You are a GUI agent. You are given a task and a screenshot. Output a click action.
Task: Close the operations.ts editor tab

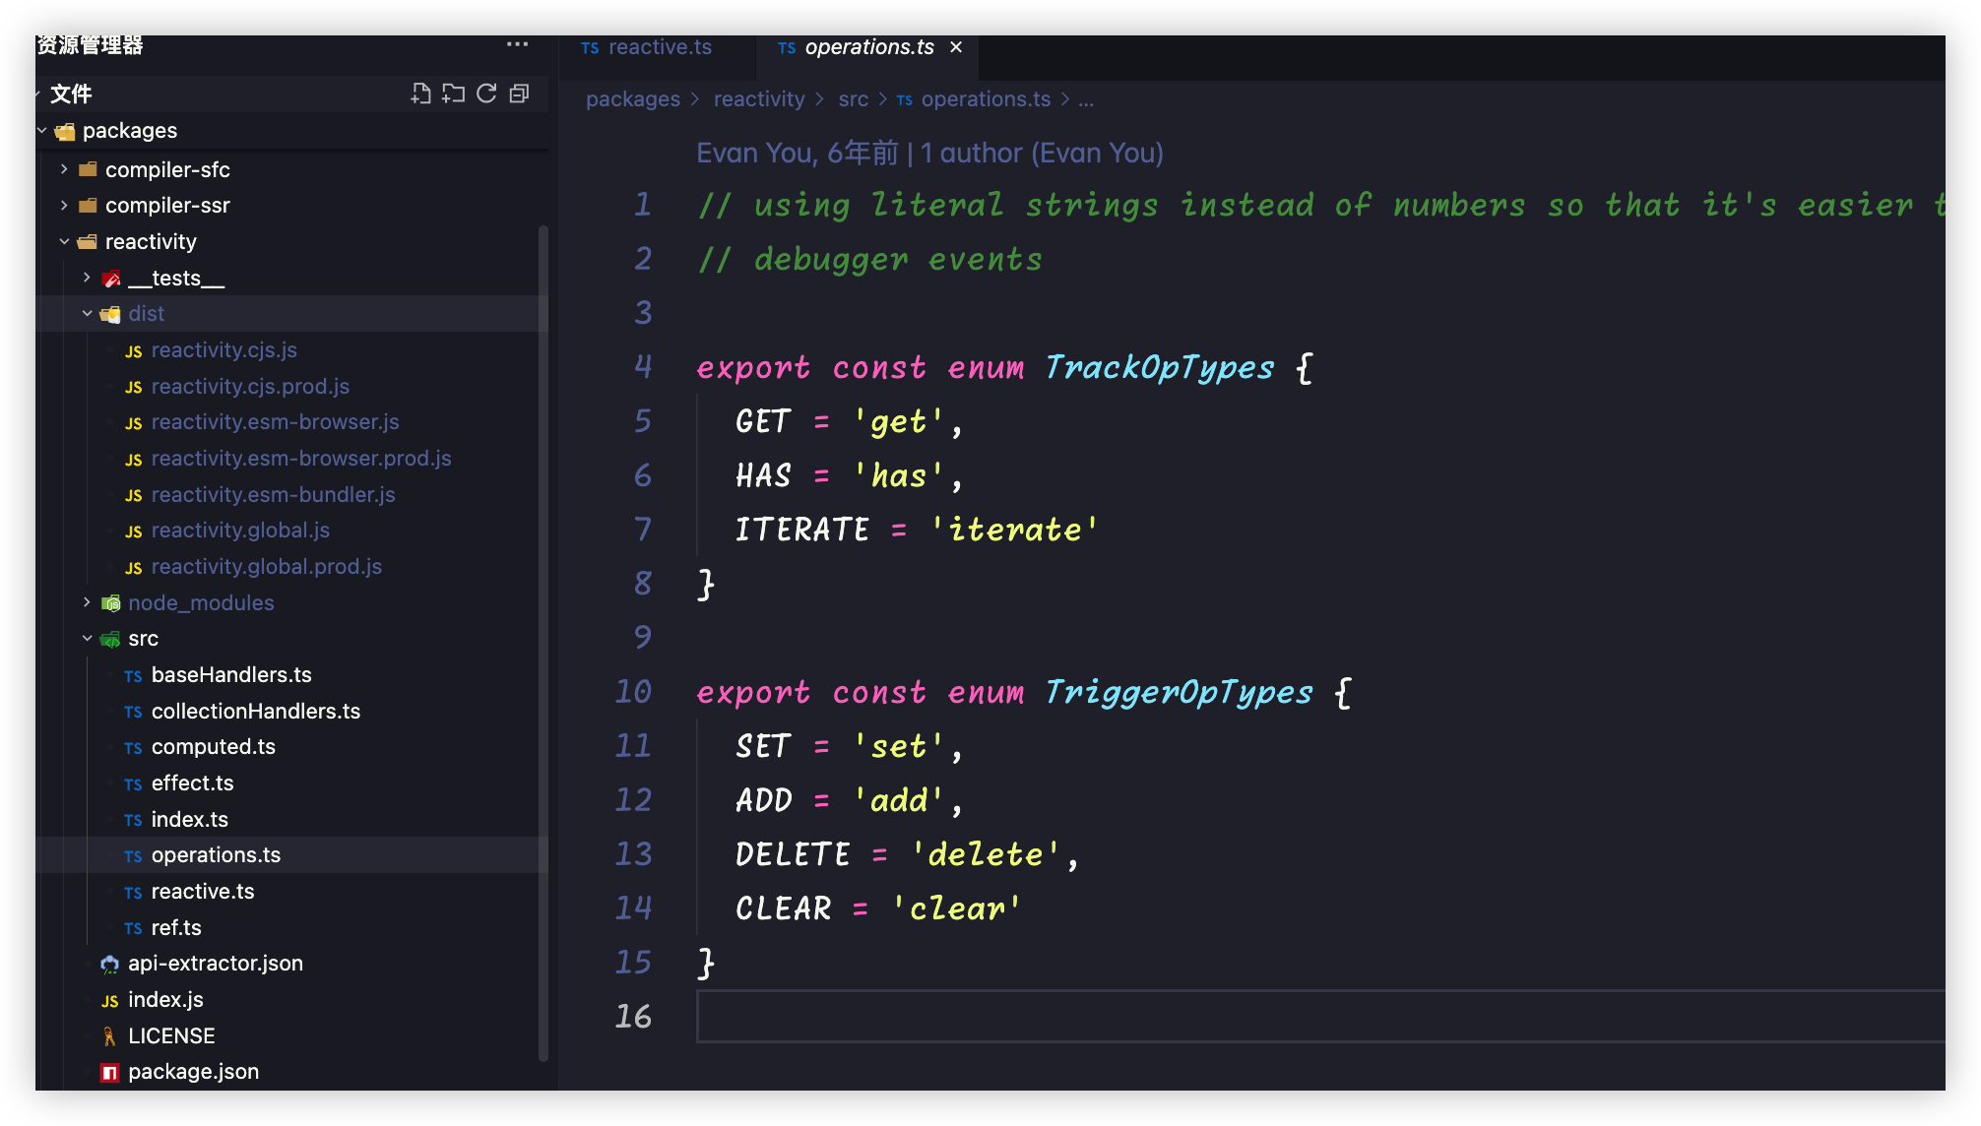click(x=955, y=47)
